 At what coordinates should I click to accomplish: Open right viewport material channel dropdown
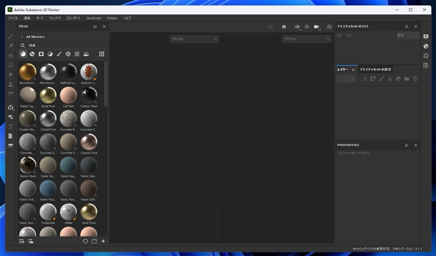coord(307,39)
